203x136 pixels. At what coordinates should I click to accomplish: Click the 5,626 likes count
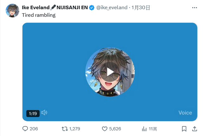[115, 129]
